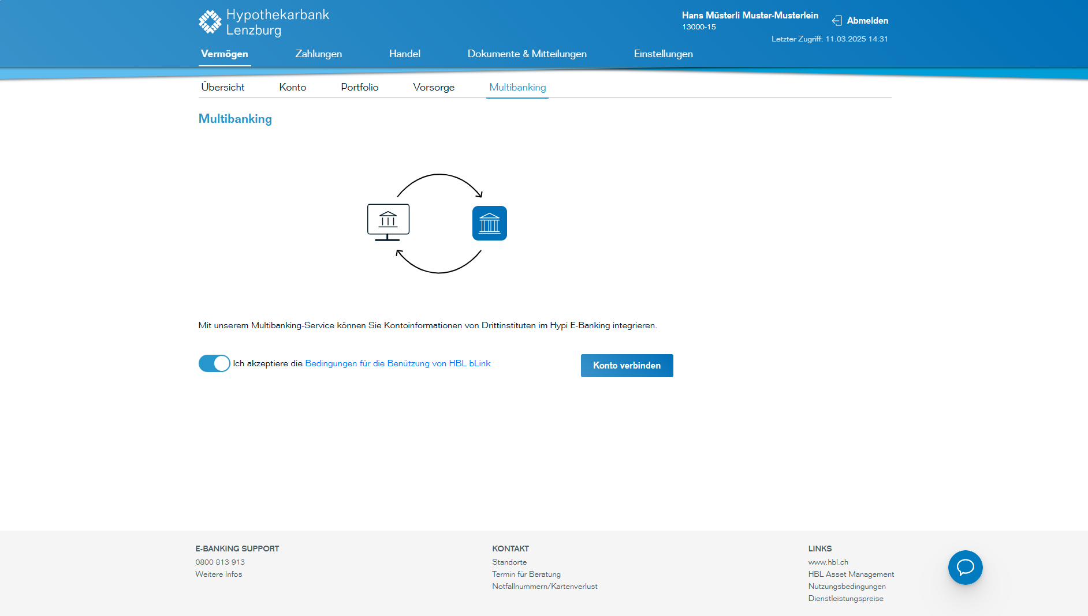
Task: Click Abmelden to log out
Action: 867,21
